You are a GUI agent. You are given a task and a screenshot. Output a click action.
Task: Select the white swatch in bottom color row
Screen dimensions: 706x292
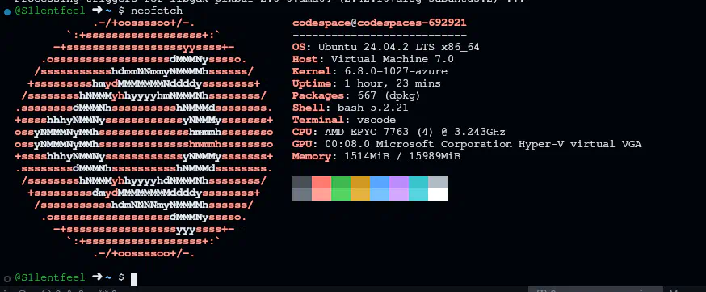click(438, 194)
